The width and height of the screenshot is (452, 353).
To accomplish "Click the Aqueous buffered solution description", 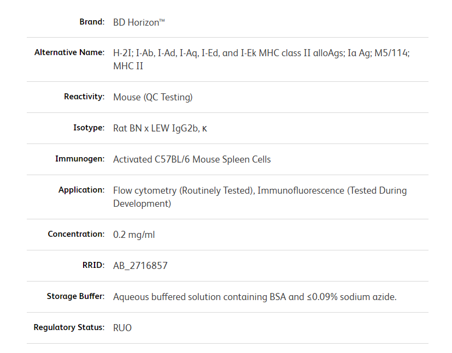I will click(255, 297).
